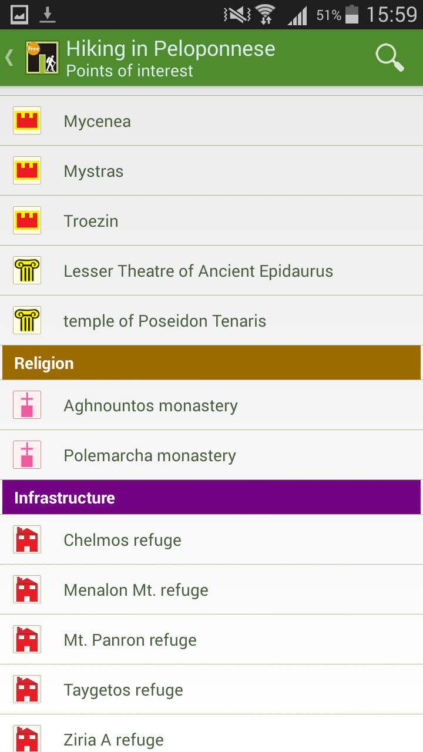Go back using the left chevron
The height and width of the screenshot is (752, 423).
9,58
